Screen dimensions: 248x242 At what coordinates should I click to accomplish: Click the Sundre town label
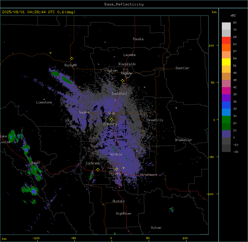(84, 112)
